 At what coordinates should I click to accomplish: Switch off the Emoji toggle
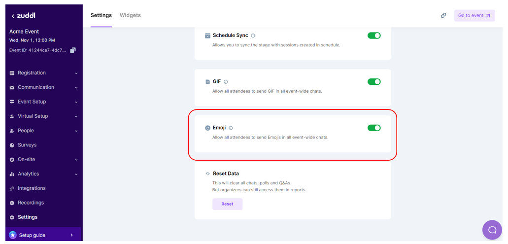tap(374, 128)
